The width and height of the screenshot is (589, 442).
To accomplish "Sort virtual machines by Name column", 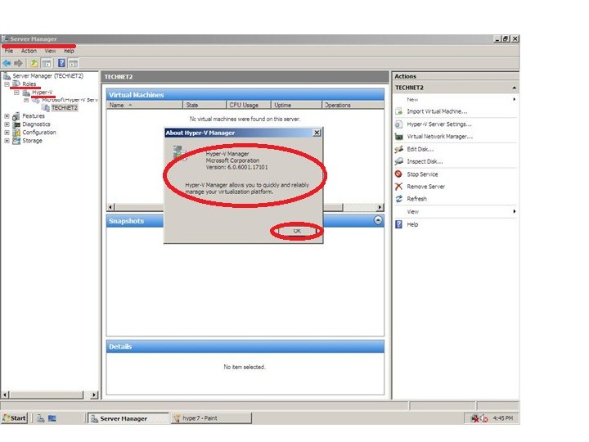I will [x=145, y=106].
